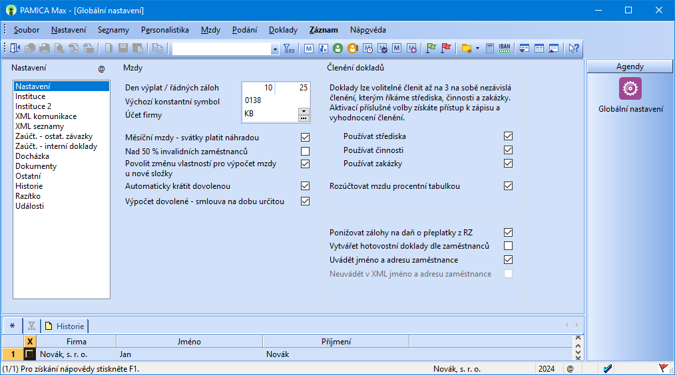Screen dimensions: 675x375
Task: Uncheck Používat zakázky checkbox
Action: click(509, 164)
